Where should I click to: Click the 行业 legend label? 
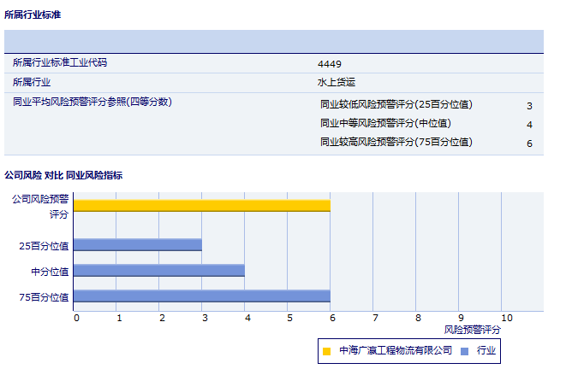(486, 350)
